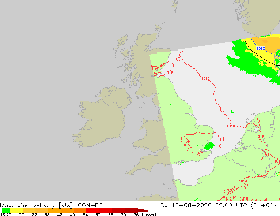The image size is (280, 216).
Task: Click the bright green 16–22 knots legend swatch
Action: pos(6,210)
